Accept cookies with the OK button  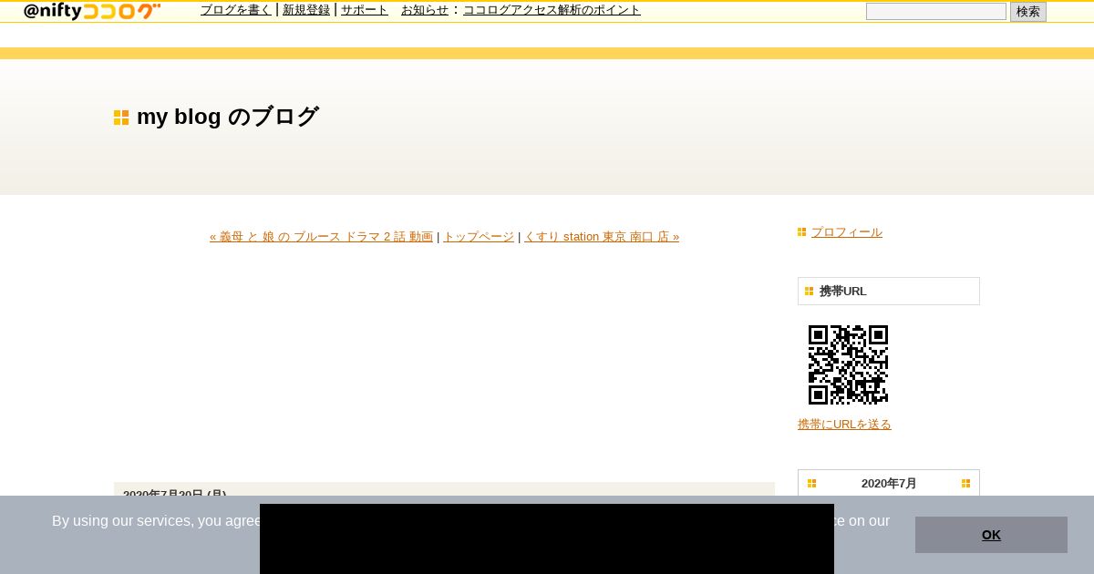coord(991,535)
